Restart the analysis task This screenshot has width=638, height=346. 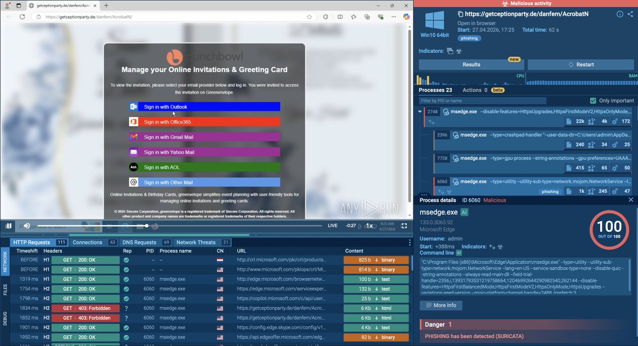click(x=581, y=65)
